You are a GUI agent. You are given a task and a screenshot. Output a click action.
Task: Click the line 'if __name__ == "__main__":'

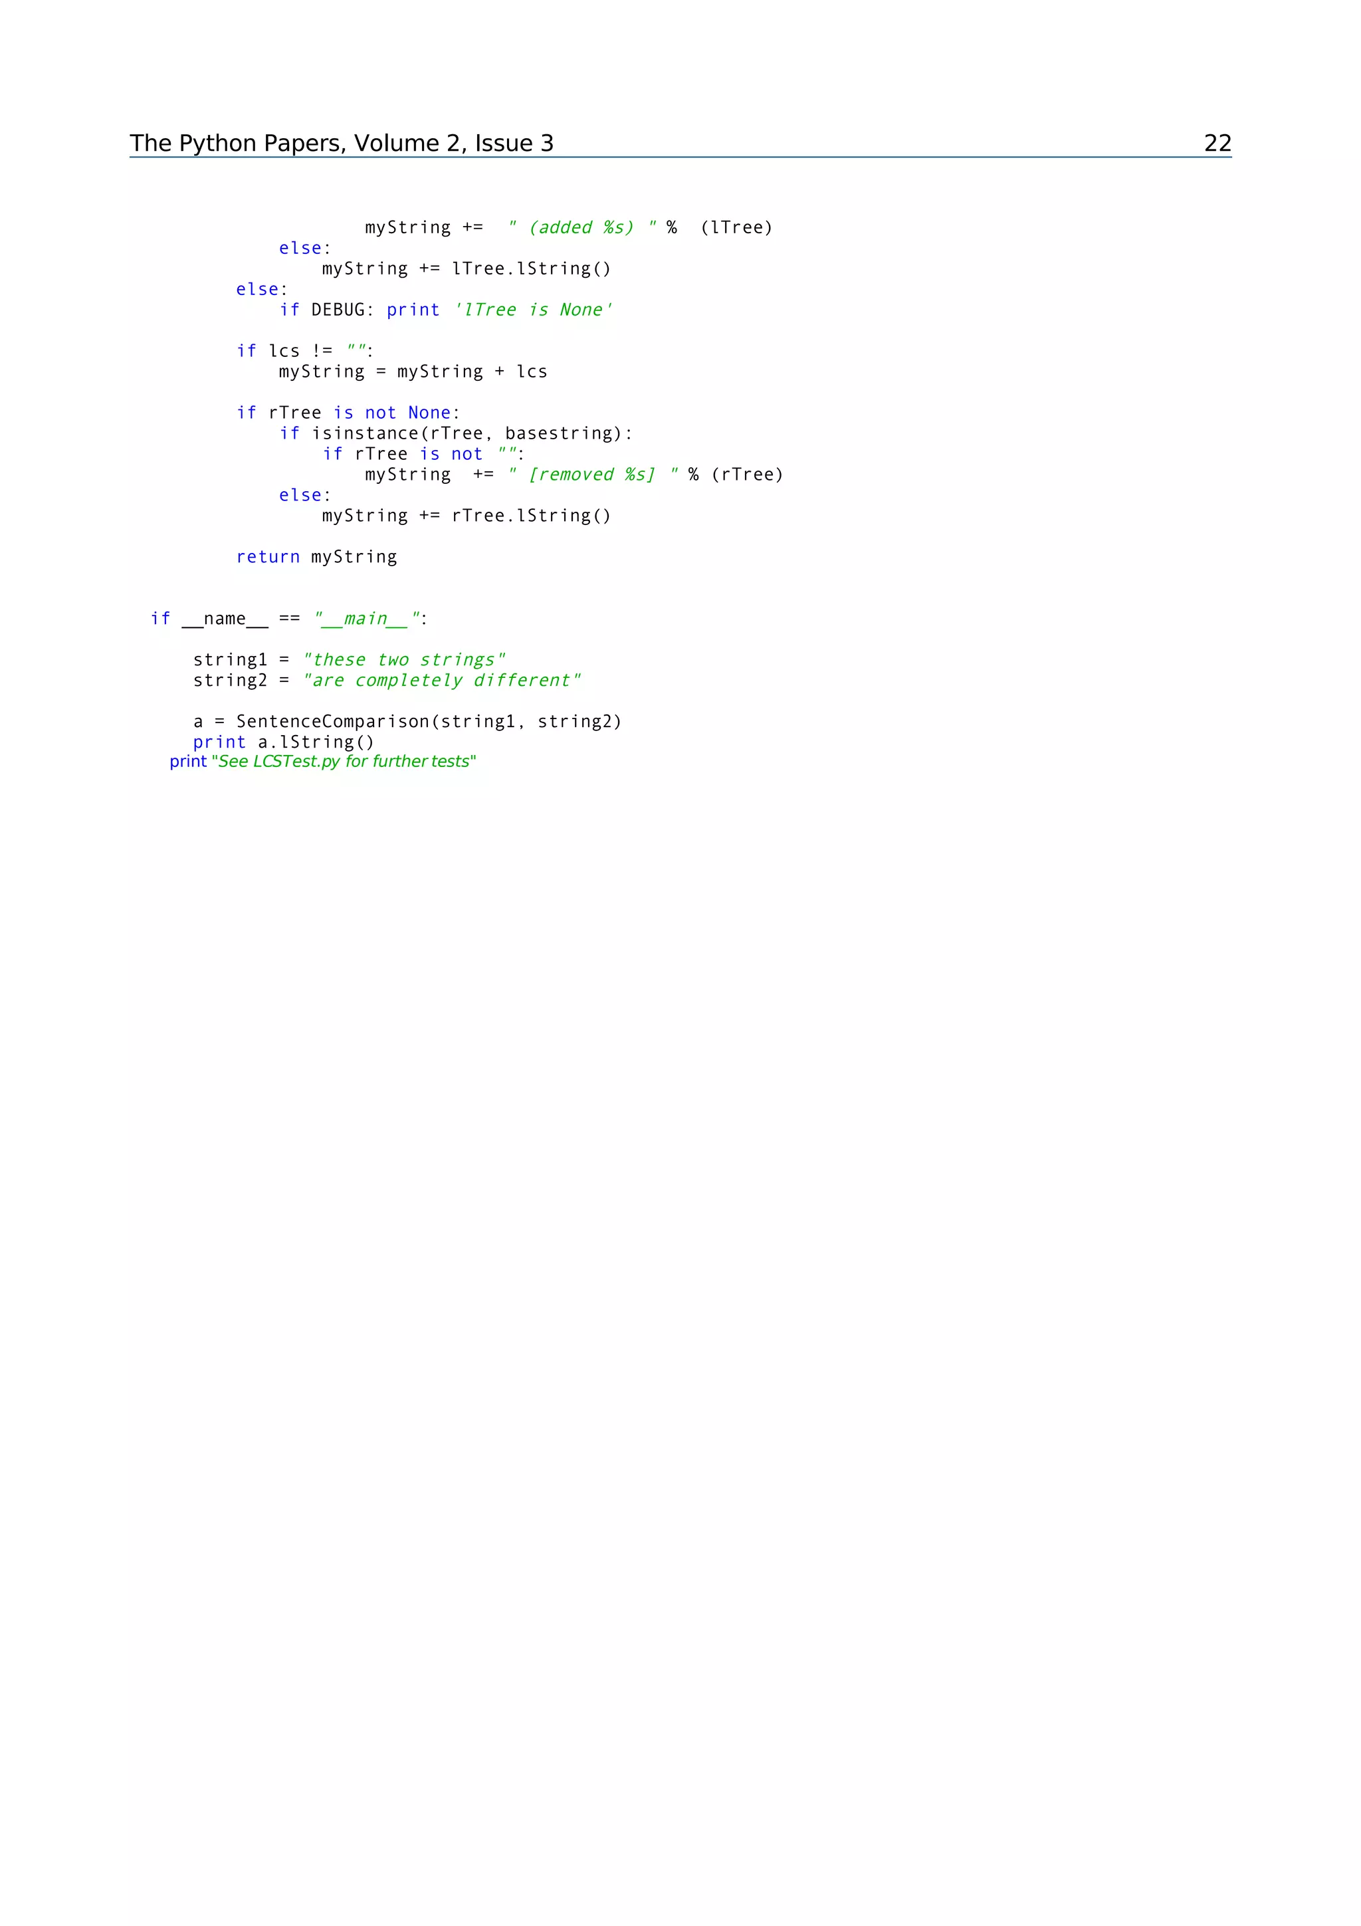(288, 618)
